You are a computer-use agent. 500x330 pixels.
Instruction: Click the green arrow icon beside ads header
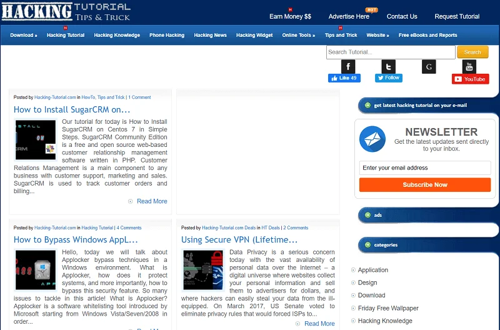point(367,215)
